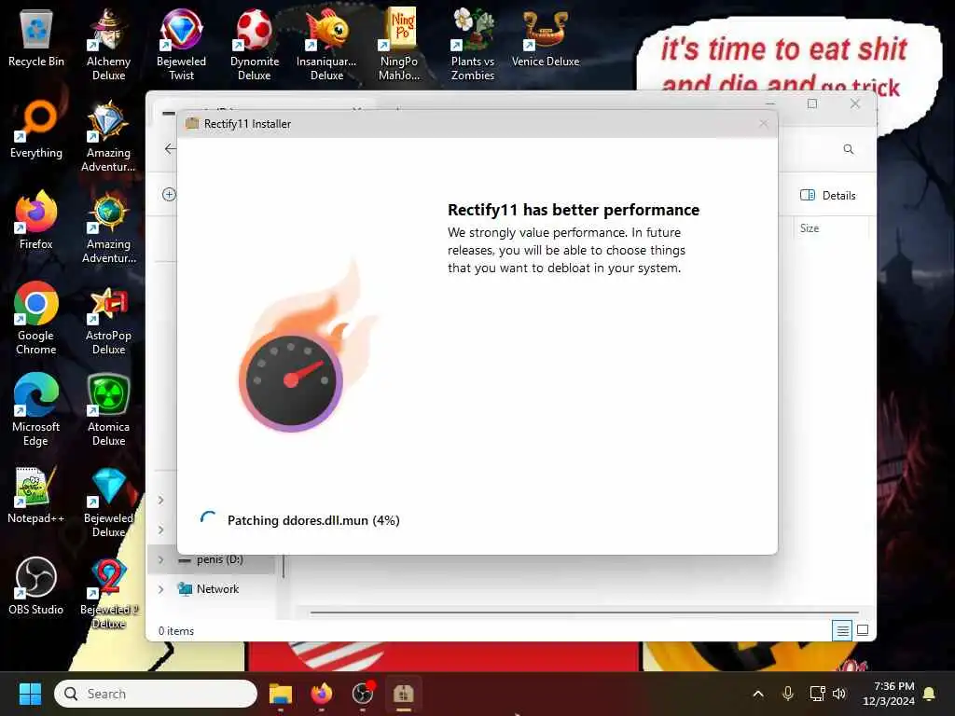Launch Microsoft Edge desktop icon

pyautogui.click(x=36, y=410)
